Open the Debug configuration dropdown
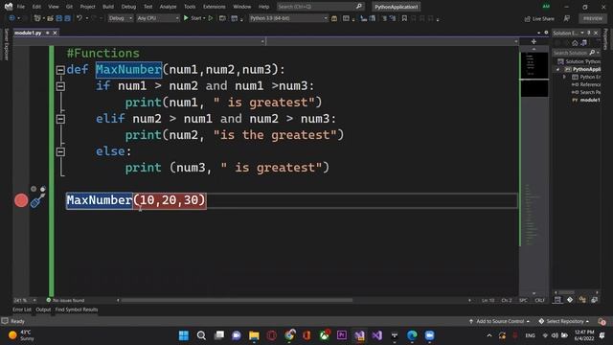Screen dimensions: 613x345 coord(120,18)
